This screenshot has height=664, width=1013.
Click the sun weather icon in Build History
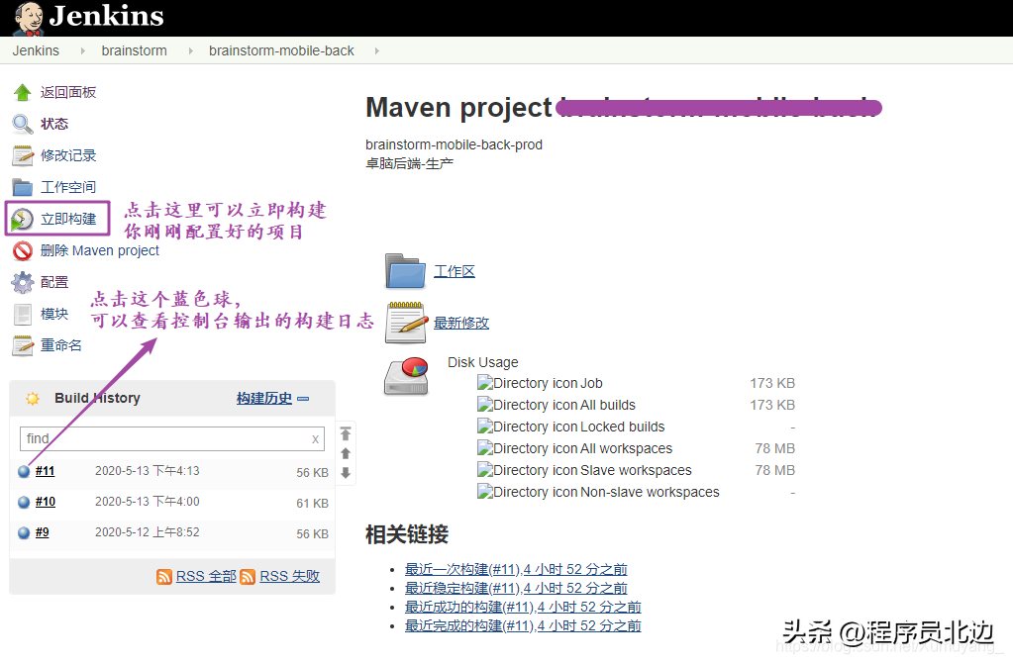(x=33, y=399)
